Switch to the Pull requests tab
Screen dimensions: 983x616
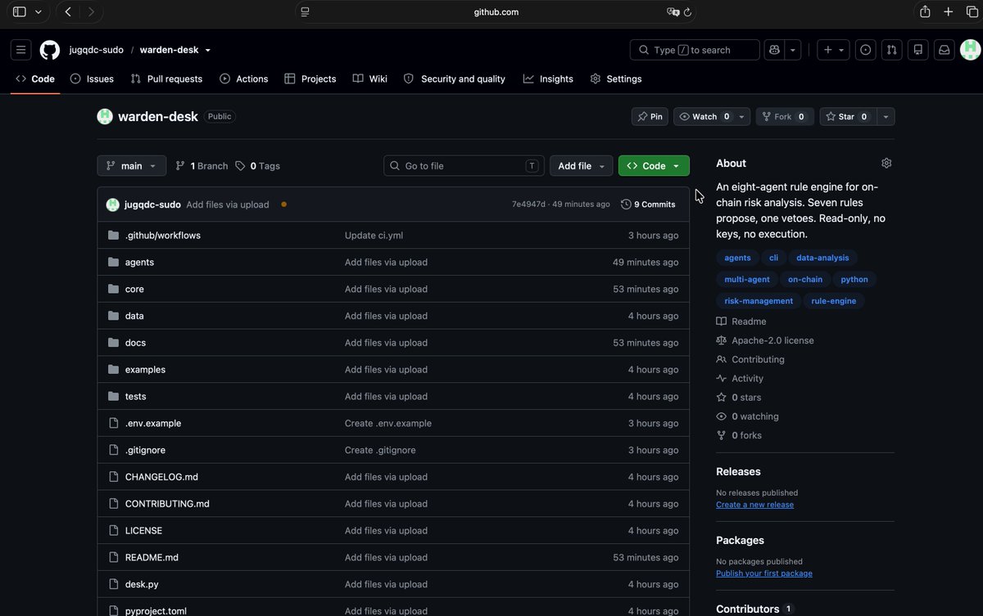pyautogui.click(x=166, y=79)
